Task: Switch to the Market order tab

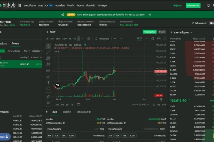Action: pyautogui.click(x=67, y=112)
